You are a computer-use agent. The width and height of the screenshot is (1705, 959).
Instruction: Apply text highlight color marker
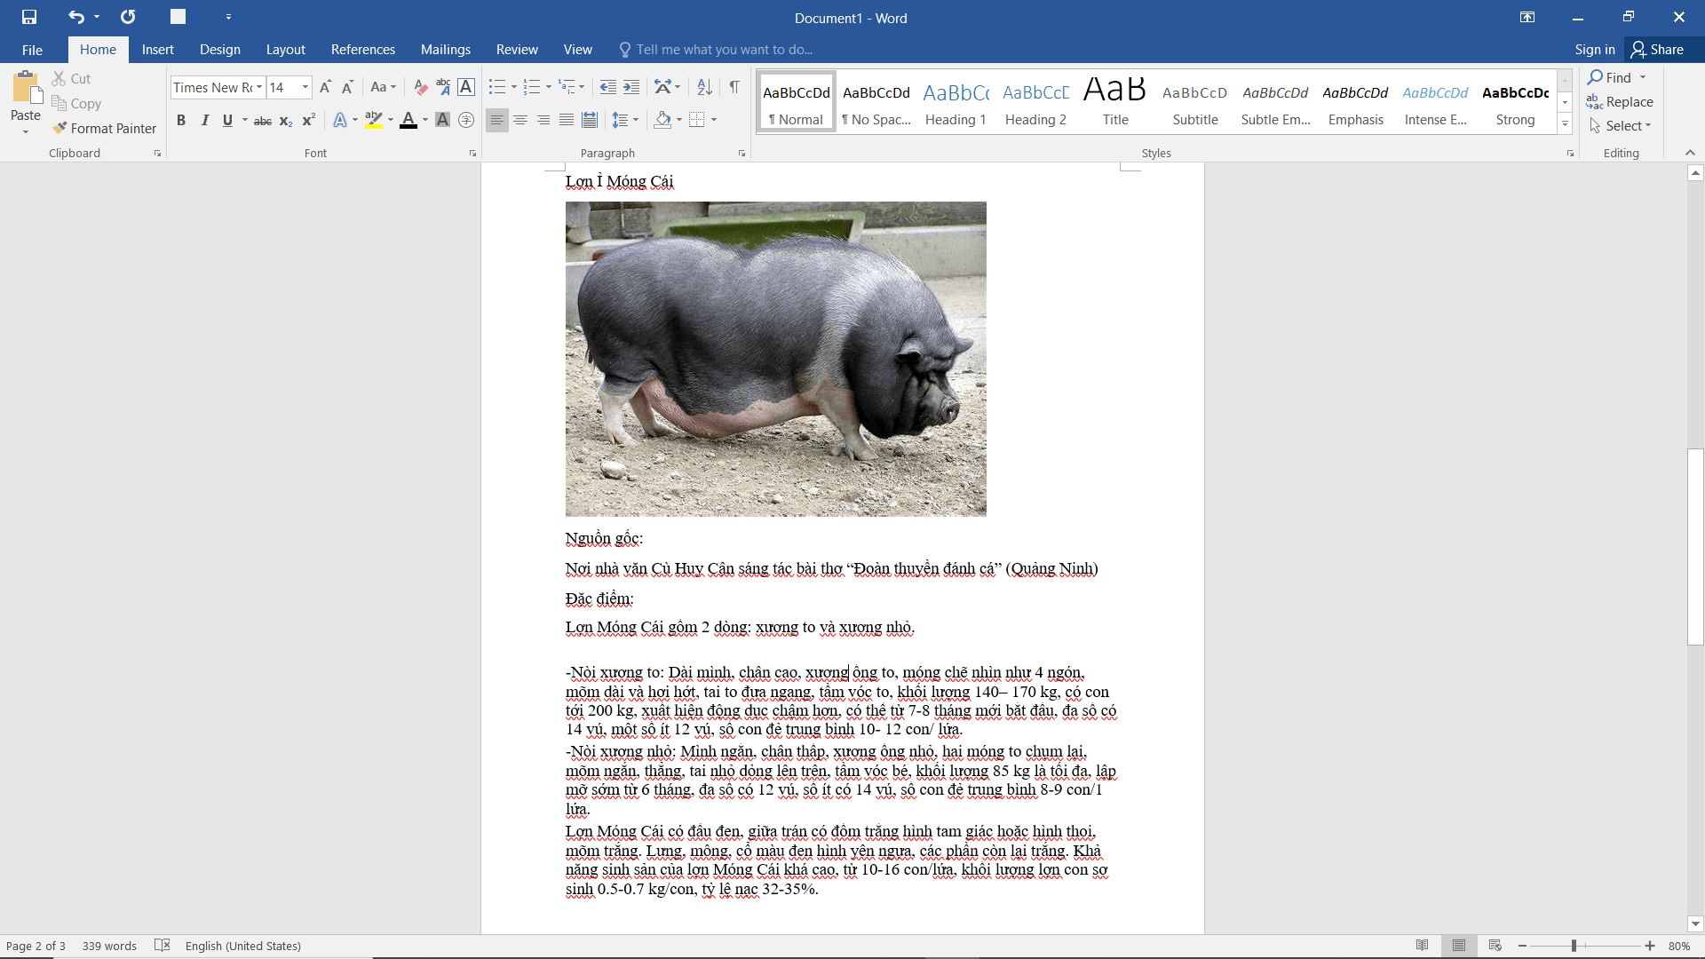(374, 120)
